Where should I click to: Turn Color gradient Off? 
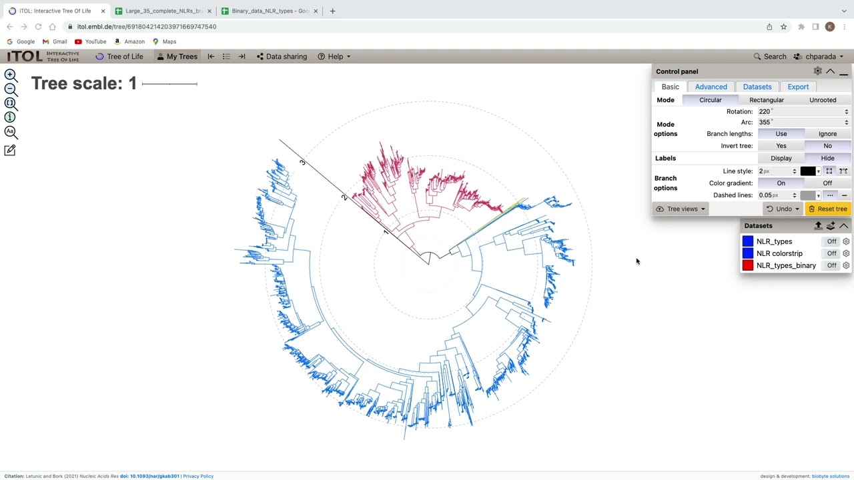(x=827, y=183)
